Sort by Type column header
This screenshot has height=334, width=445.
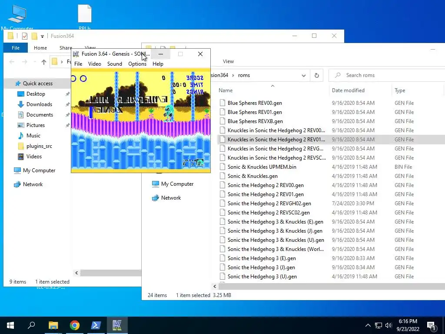pyautogui.click(x=400, y=90)
